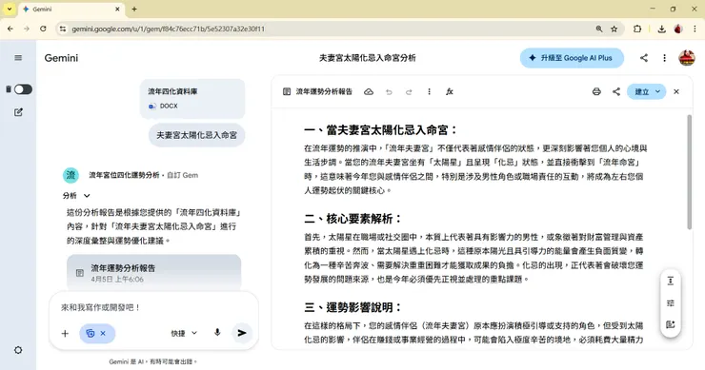Click the change length tool in the floating toolbar
The height and width of the screenshot is (370, 705).
pyautogui.click(x=671, y=282)
